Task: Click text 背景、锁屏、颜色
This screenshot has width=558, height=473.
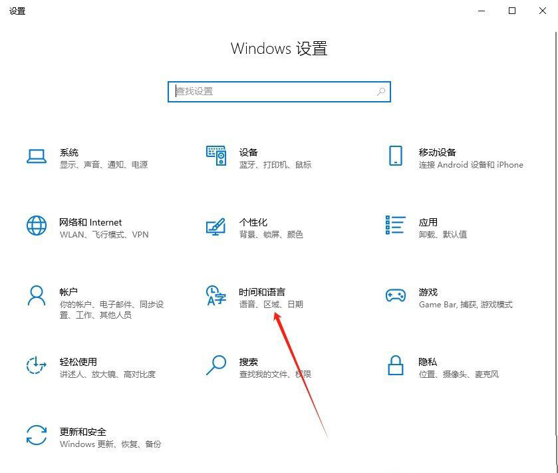Action: pos(271,235)
